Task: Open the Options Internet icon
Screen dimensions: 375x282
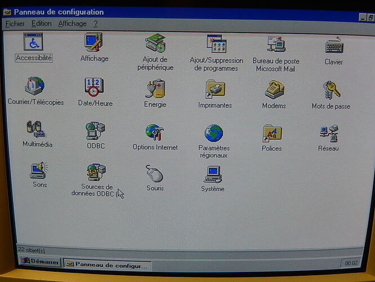Action: pos(155,132)
